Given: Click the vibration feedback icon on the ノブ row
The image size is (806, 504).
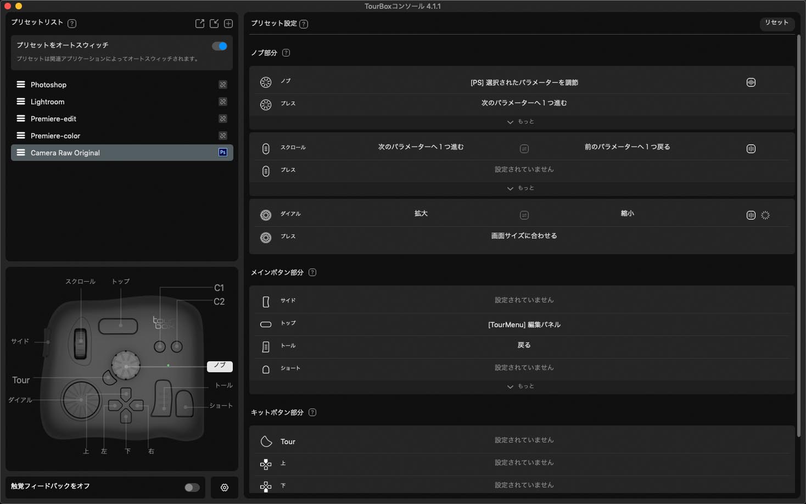Looking at the screenshot, I should coord(751,82).
